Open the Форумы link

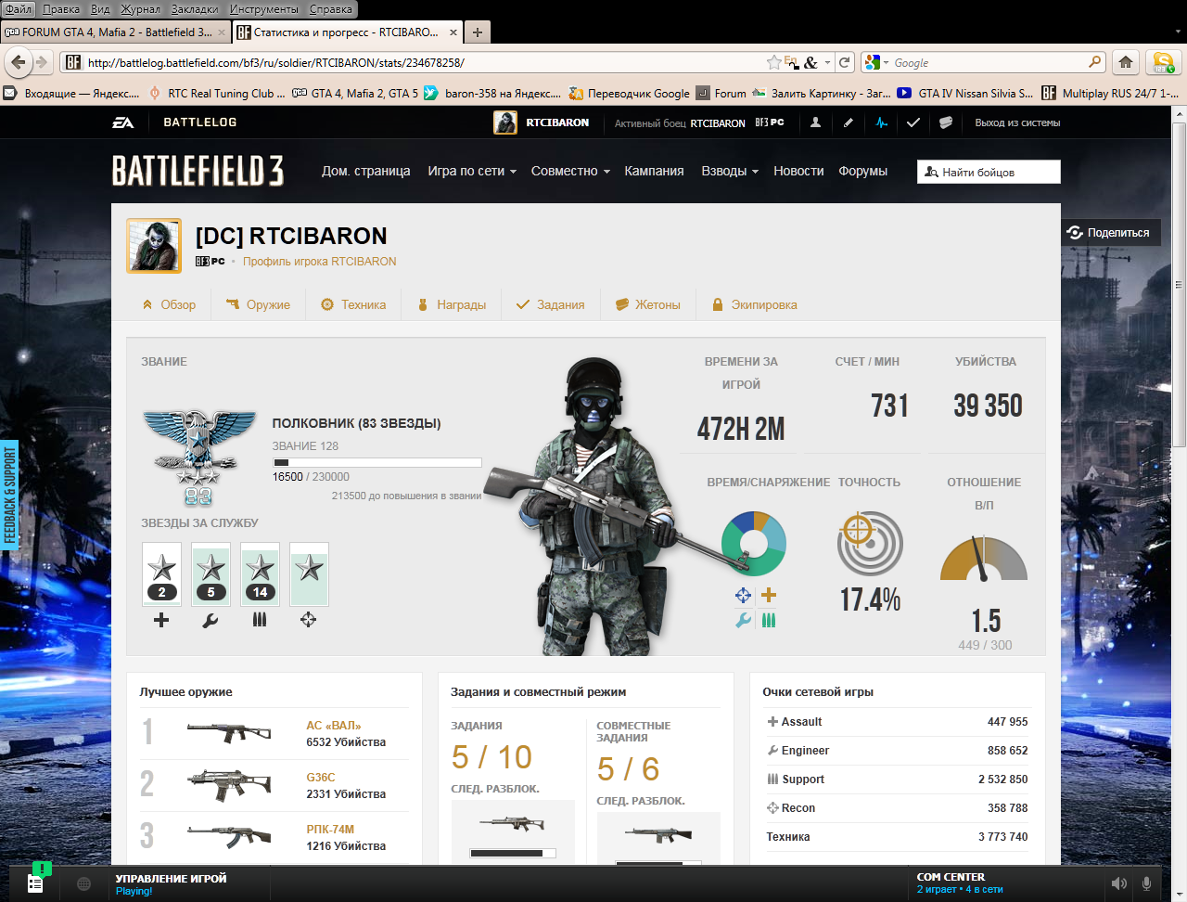click(862, 171)
